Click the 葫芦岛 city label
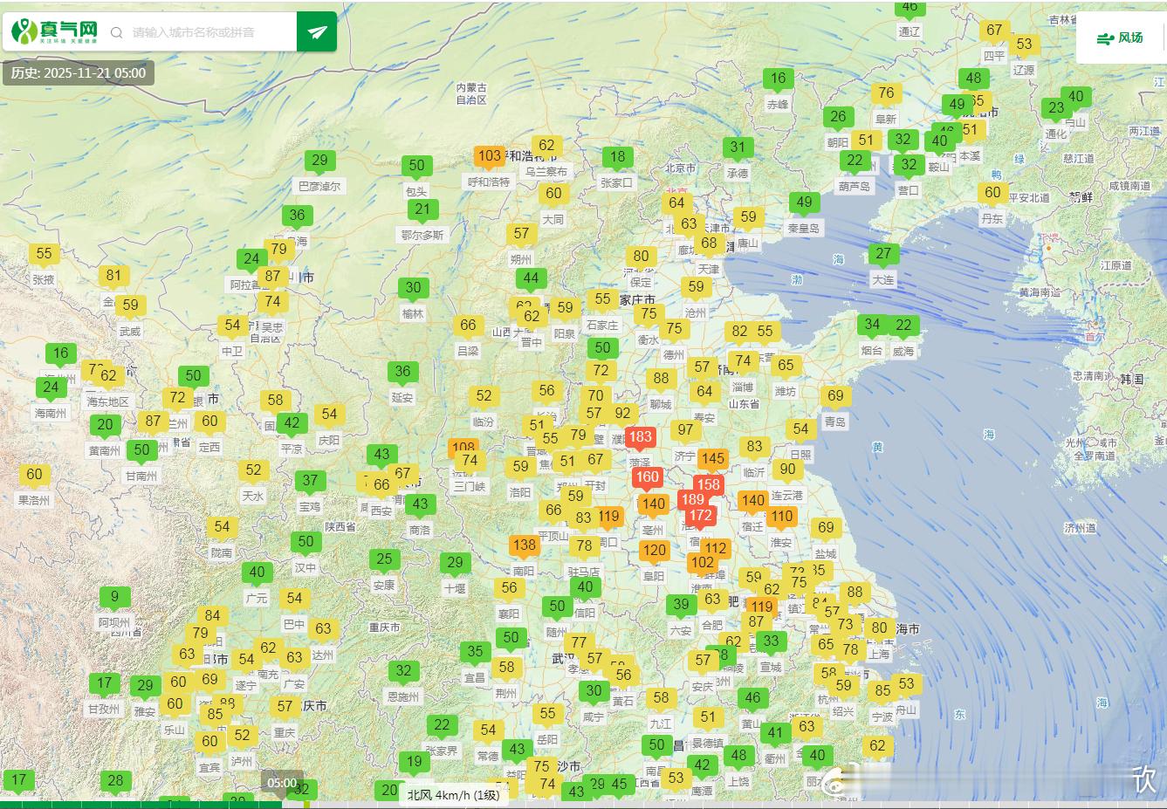The width and height of the screenshot is (1167, 809). pyautogui.click(x=855, y=187)
